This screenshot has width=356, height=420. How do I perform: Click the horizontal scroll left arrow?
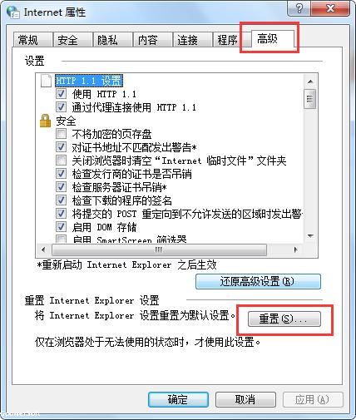(x=43, y=250)
